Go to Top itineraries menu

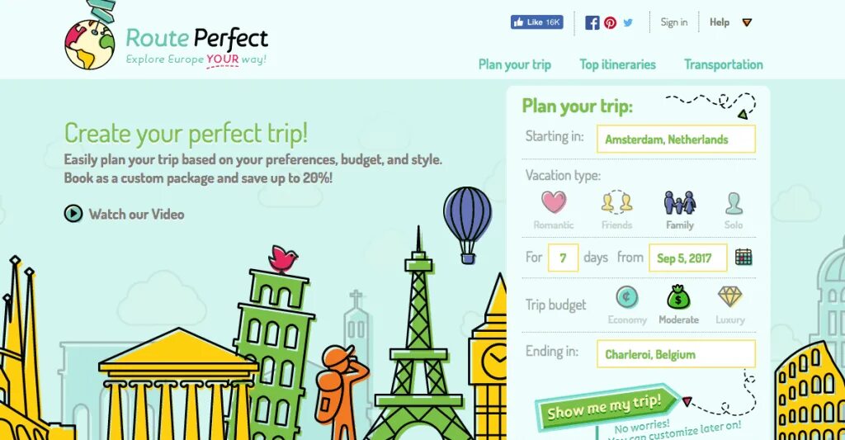tap(617, 64)
